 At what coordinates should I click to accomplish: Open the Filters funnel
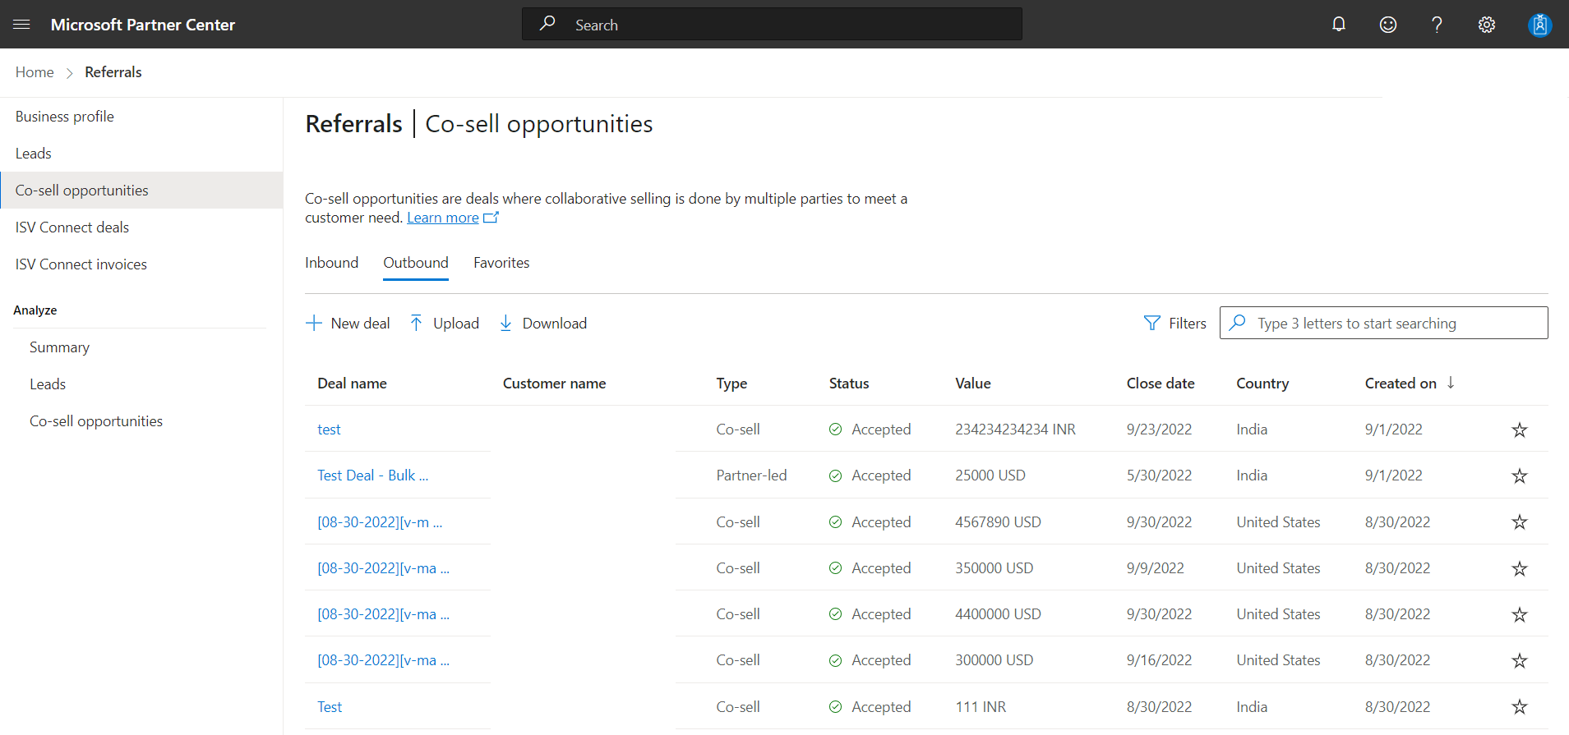coord(1175,324)
